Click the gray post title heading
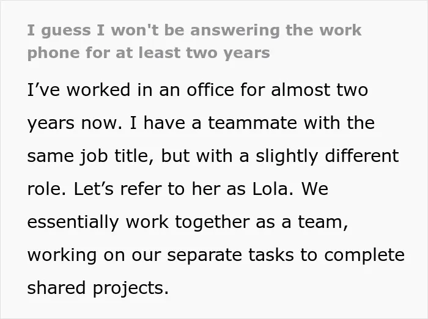This screenshot has height=319, width=428. click(194, 42)
